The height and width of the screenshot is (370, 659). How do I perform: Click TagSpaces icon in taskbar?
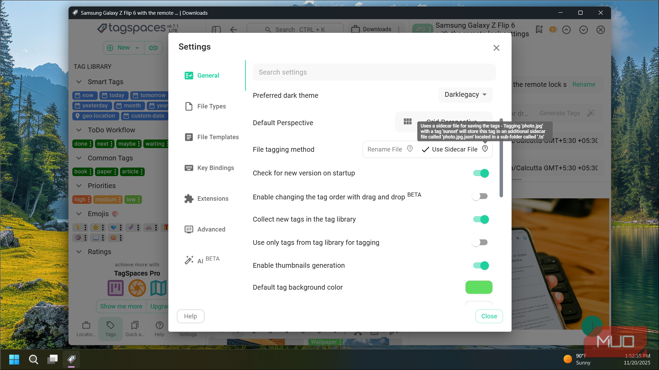[71, 359]
